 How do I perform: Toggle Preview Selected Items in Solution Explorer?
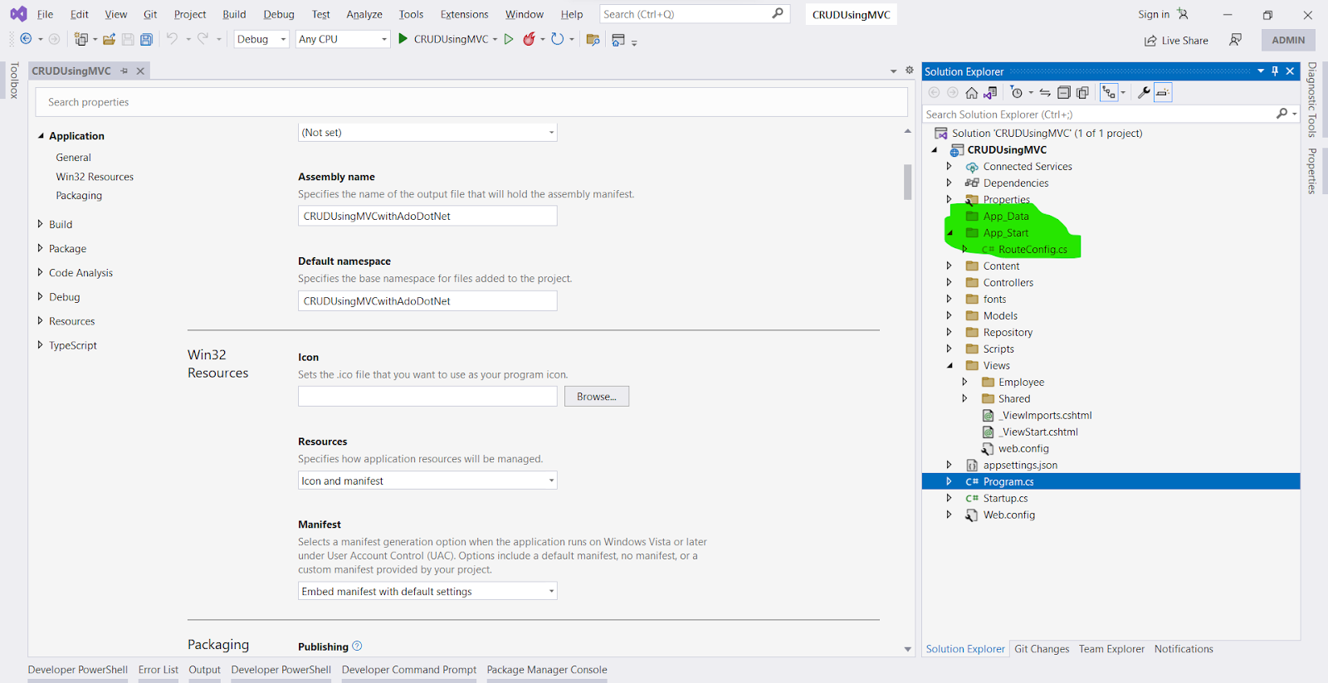[x=1163, y=93]
